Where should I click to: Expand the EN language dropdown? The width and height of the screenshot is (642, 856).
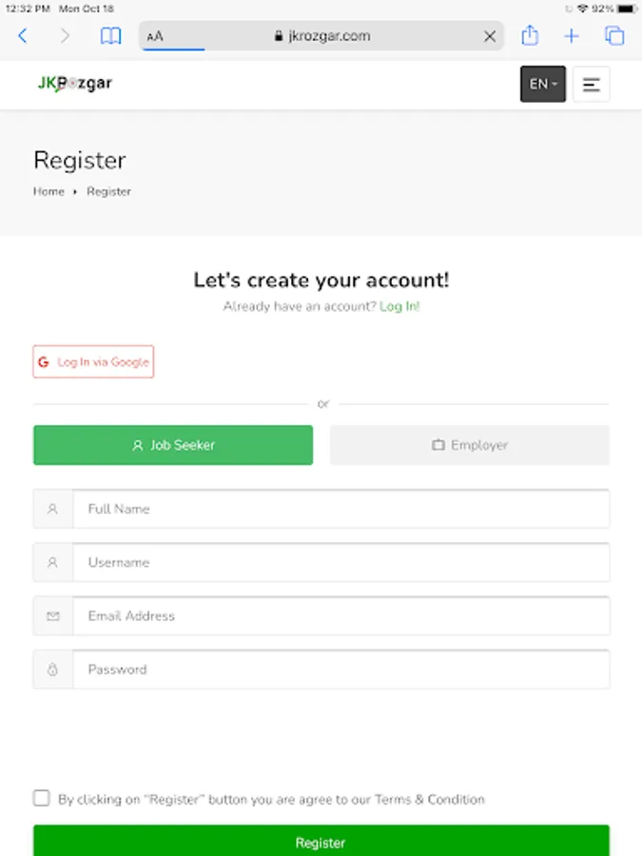pos(543,84)
